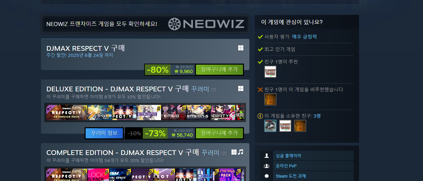Image resolution: width=423 pixels, height=181 pixels.
Task: Click avatar of friend who did not recommend
Action: click(x=270, y=99)
